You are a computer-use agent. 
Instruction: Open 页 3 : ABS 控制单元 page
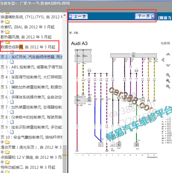coord(31,67)
